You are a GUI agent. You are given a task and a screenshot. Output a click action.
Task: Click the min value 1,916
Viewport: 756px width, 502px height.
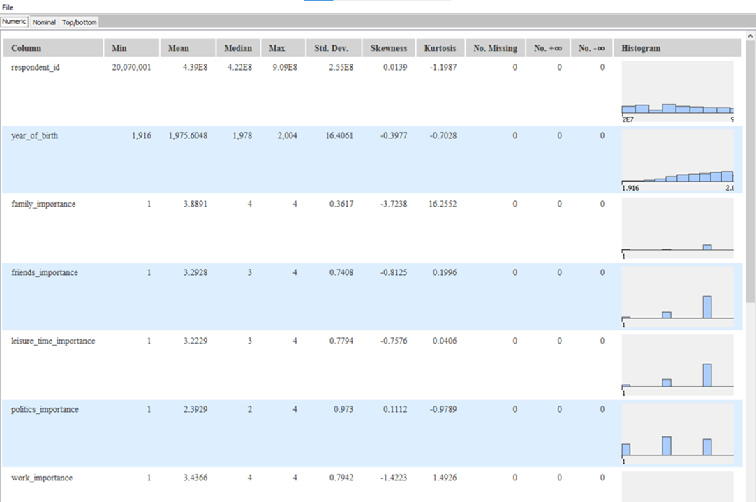point(141,135)
